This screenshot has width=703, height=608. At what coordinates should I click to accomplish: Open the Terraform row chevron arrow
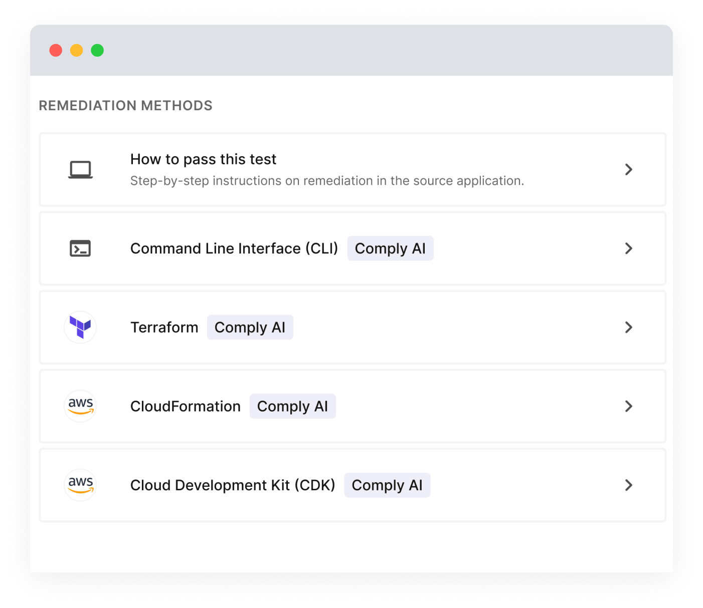[x=628, y=327]
